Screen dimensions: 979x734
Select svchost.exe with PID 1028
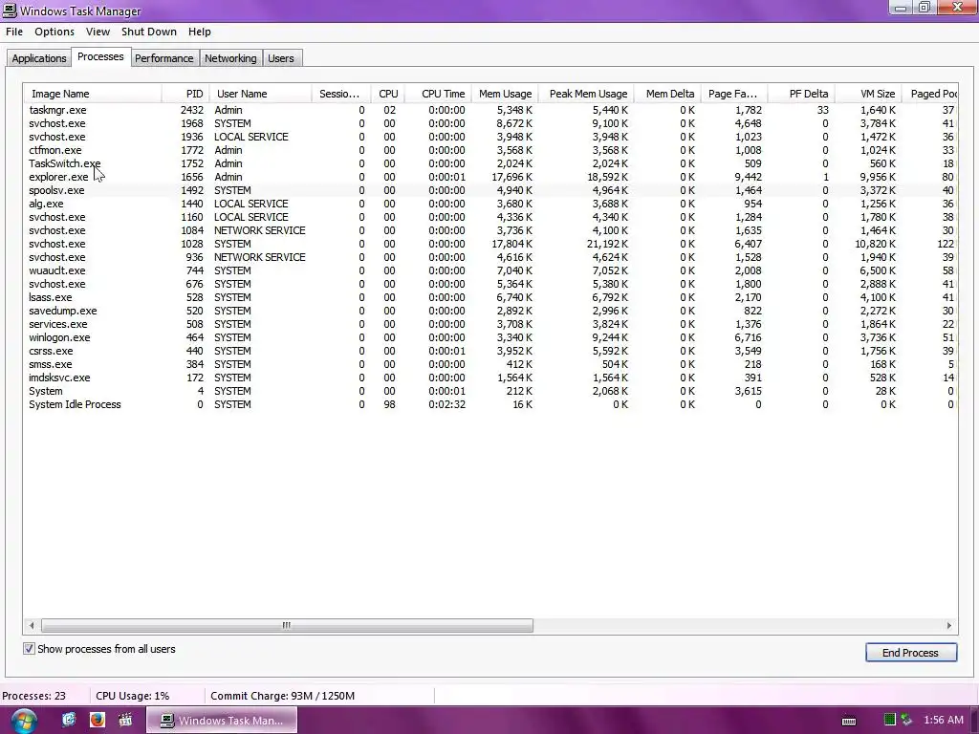(490, 244)
